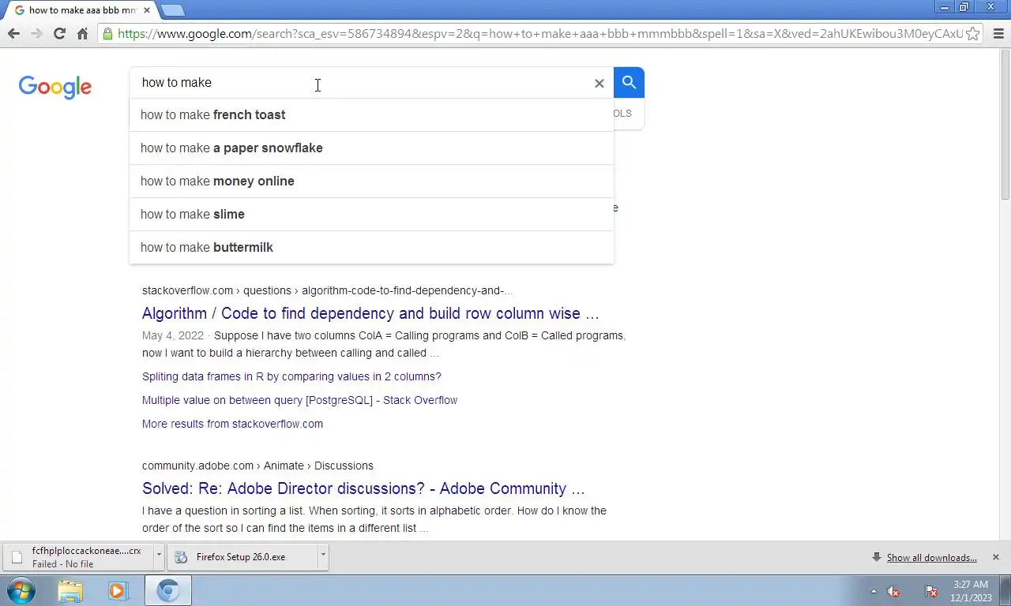
Task: Open a new tab with the new-tab button
Action: pyautogui.click(x=172, y=10)
